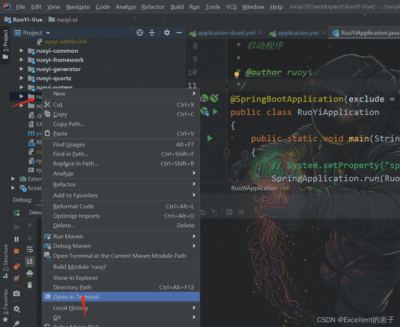Open the Analyze menu in menu bar
This screenshot has height=327, width=400.
tap(125, 7)
